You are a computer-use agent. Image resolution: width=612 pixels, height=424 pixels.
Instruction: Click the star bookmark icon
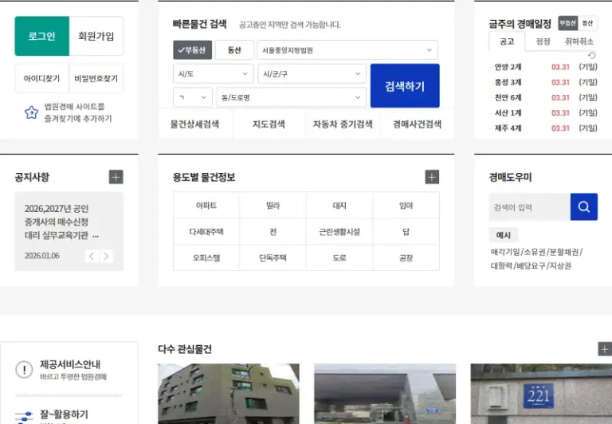click(31, 112)
